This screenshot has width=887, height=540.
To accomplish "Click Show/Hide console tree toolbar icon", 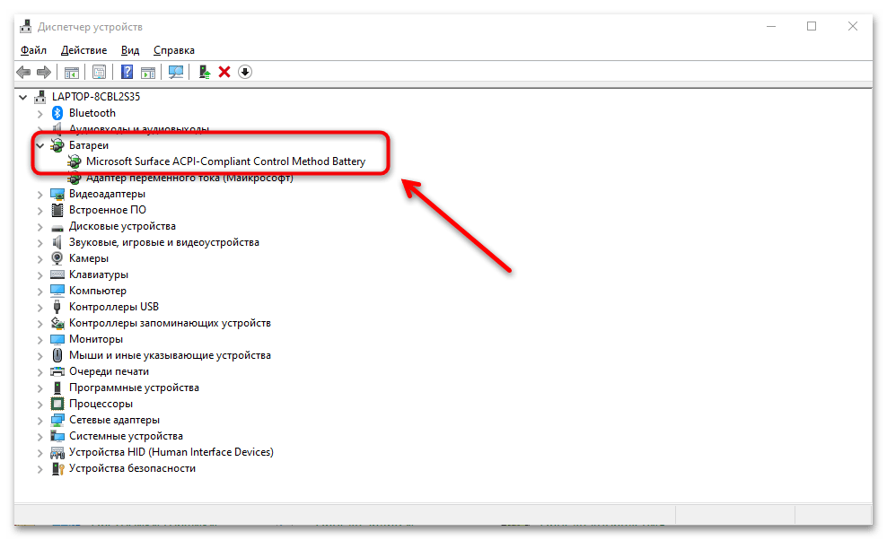I will (x=71, y=72).
